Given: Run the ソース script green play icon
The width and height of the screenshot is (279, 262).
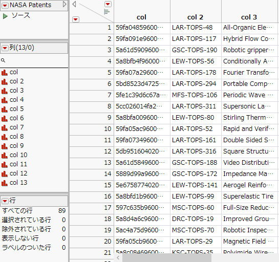Looking at the screenshot, I should point(5,16).
